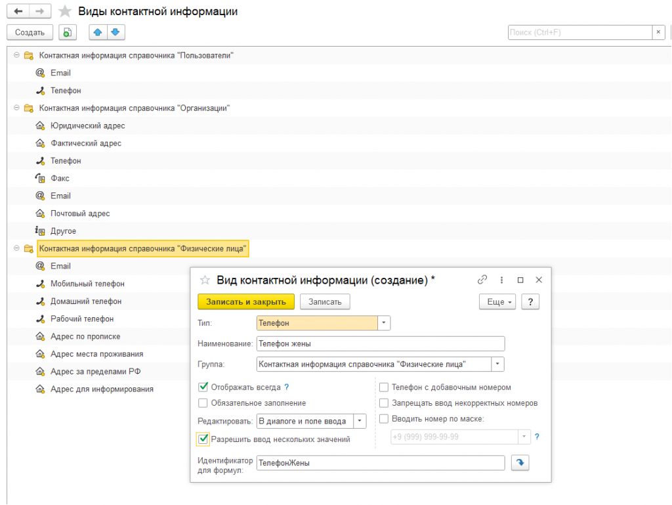This screenshot has height=505, width=672.
Task: Move item down with blue arrow
Action: coord(115,32)
